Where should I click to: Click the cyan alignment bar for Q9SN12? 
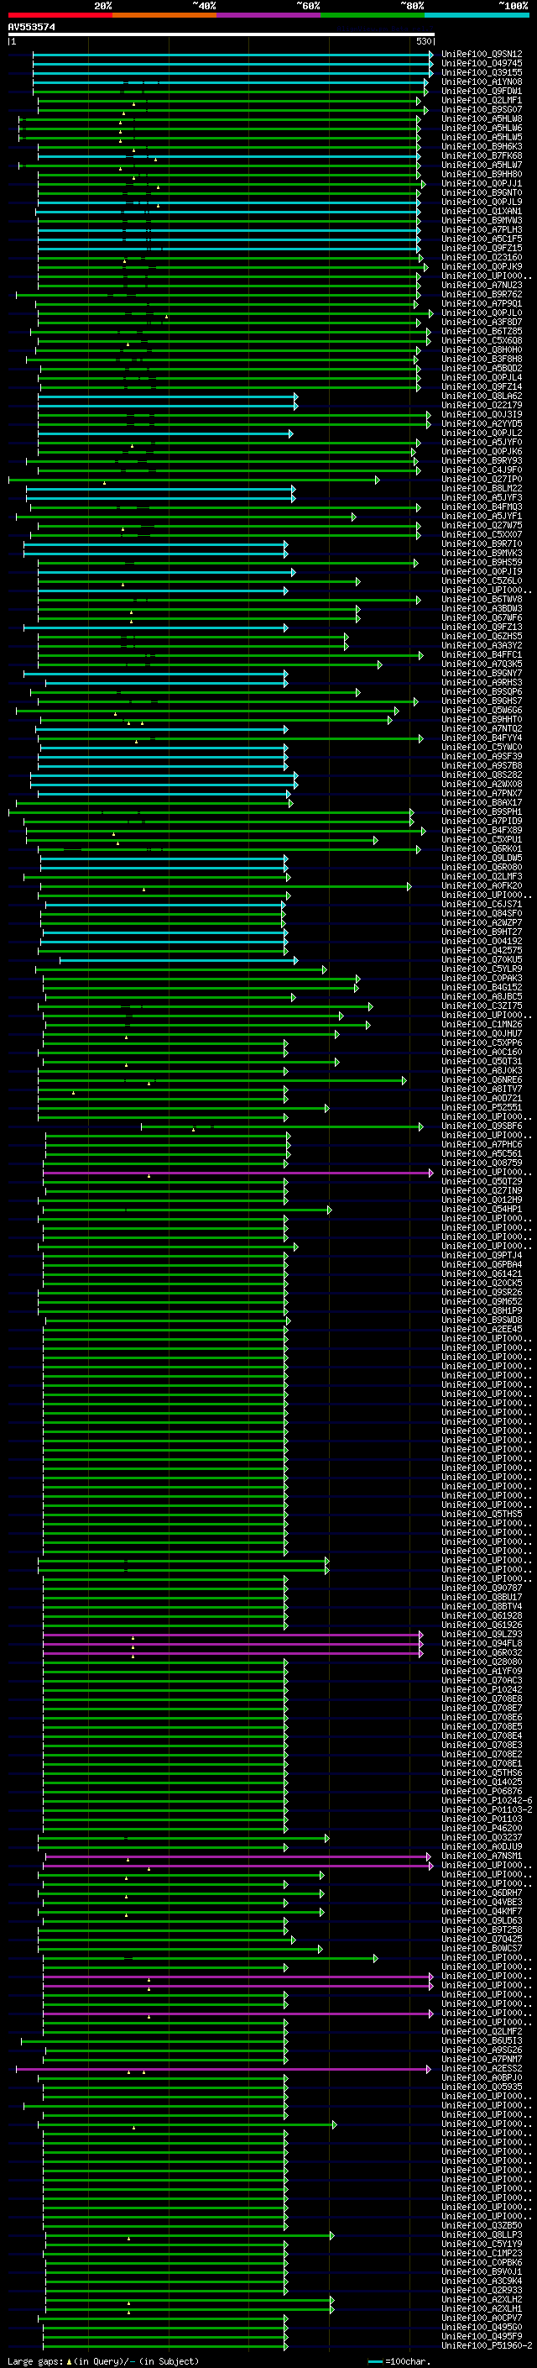pos(233,55)
